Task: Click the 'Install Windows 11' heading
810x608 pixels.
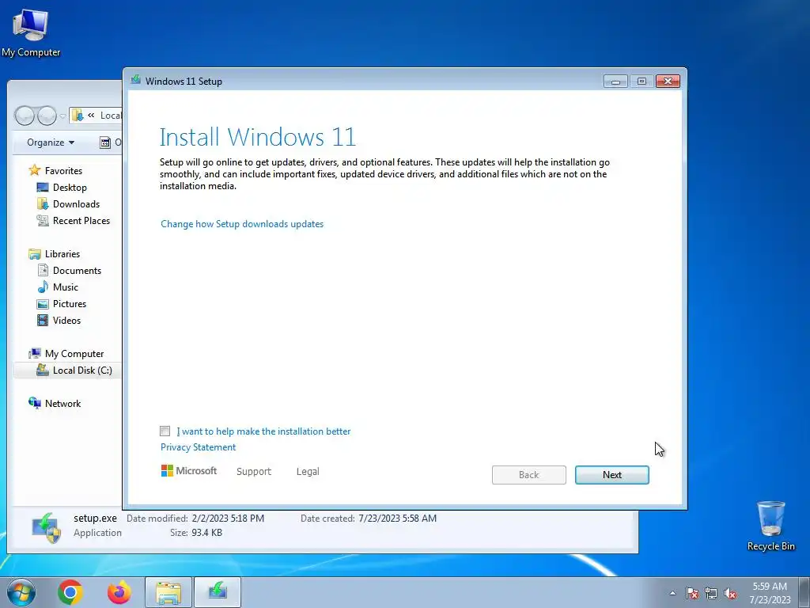Action: 258,137
